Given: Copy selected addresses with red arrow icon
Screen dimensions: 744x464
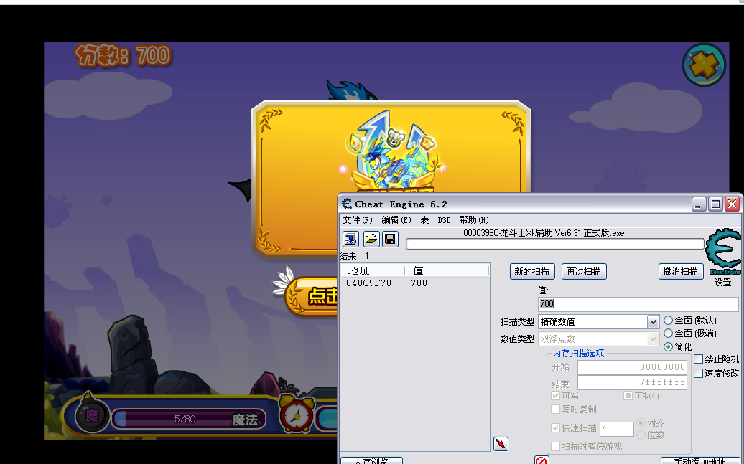Looking at the screenshot, I should coord(501,444).
